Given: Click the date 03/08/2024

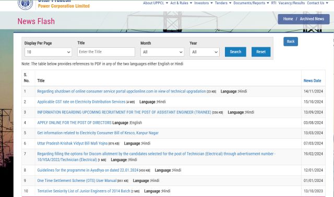Looking at the screenshot, I should 313,123.
